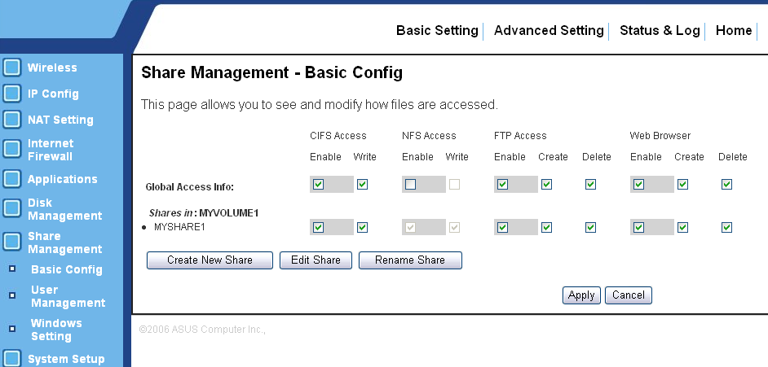The width and height of the screenshot is (768, 367).
Task: Toggle Global CIFS Access Enable checkbox
Action: coord(318,184)
